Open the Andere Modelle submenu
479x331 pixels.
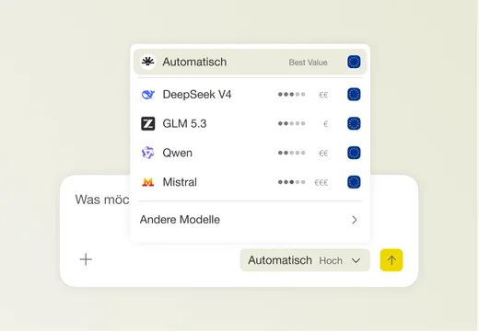tap(251, 220)
